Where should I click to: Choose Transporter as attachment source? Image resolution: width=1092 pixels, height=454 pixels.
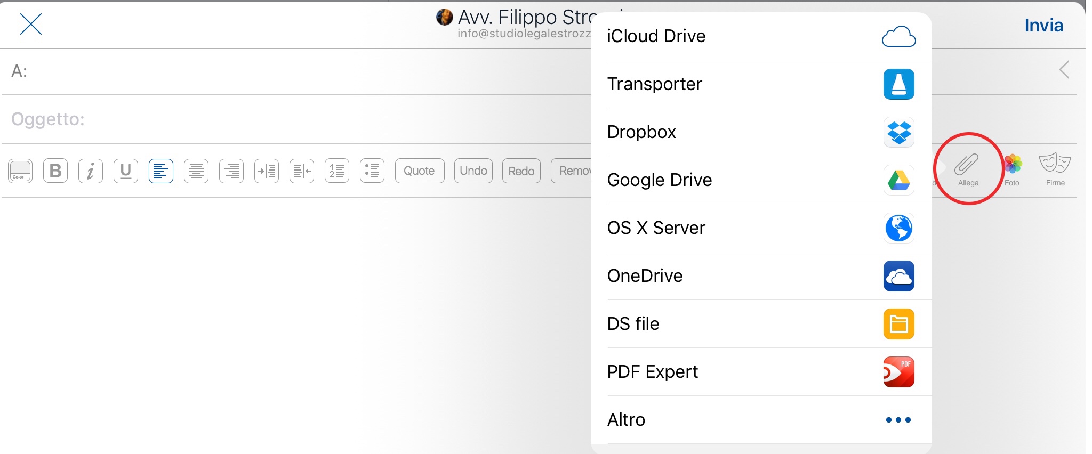click(x=761, y=84)
